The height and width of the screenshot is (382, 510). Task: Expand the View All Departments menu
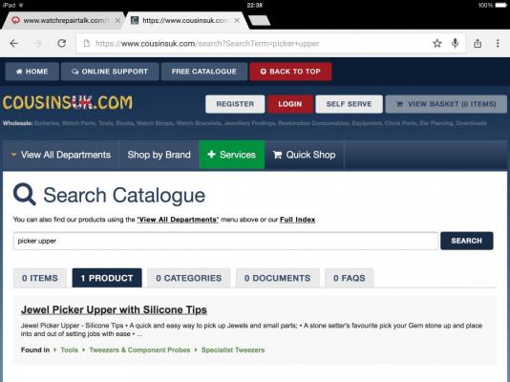61,155
